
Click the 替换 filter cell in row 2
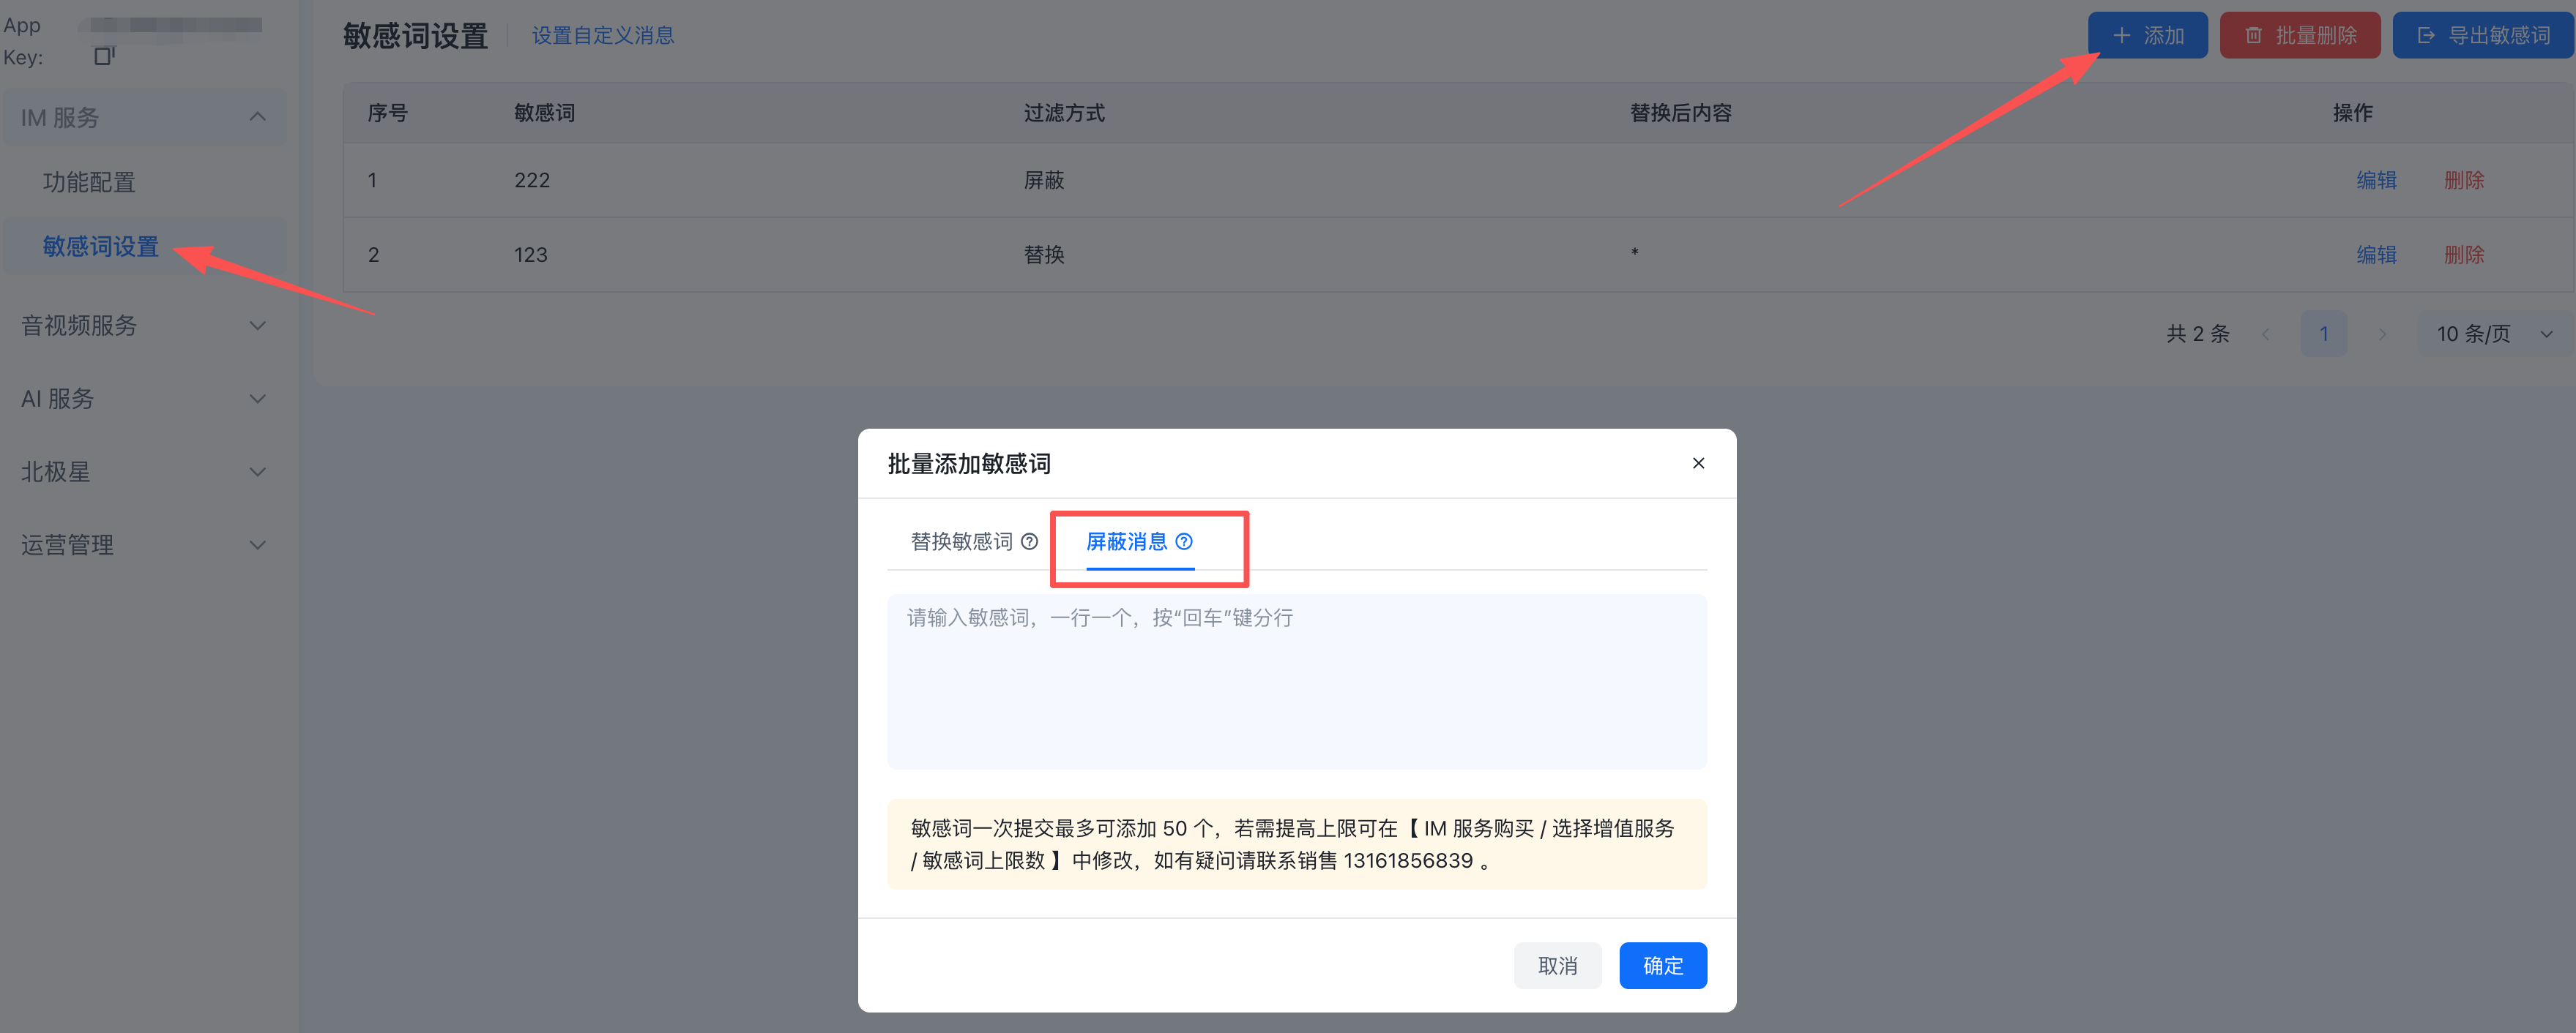[x=1044, y=255]
